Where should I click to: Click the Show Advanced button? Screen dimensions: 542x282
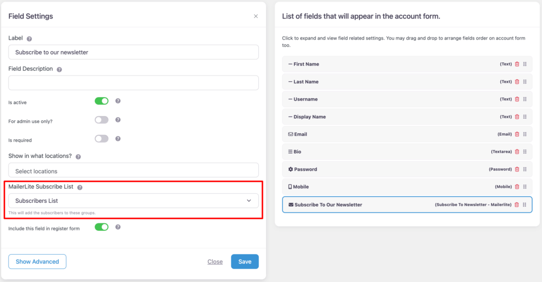coord(37,261)
